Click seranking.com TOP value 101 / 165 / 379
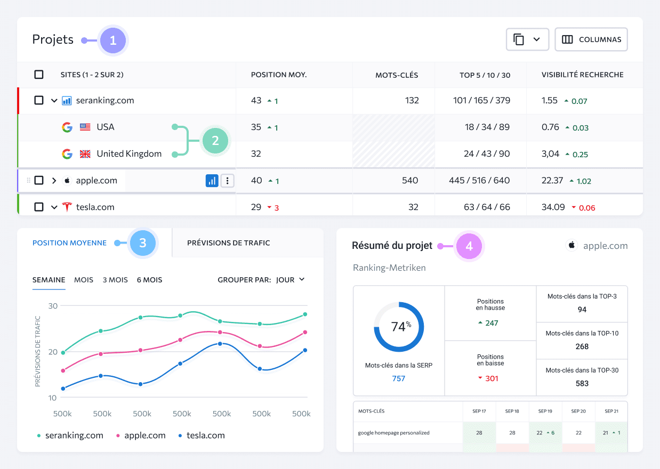The height and width of the screenshot is (469, 660). coord(480,100)
